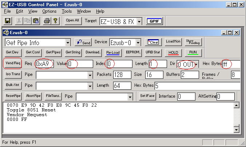This screenshot has height=147, width=246.
Task: Click the Download.. button
Action: click(93, 53)
